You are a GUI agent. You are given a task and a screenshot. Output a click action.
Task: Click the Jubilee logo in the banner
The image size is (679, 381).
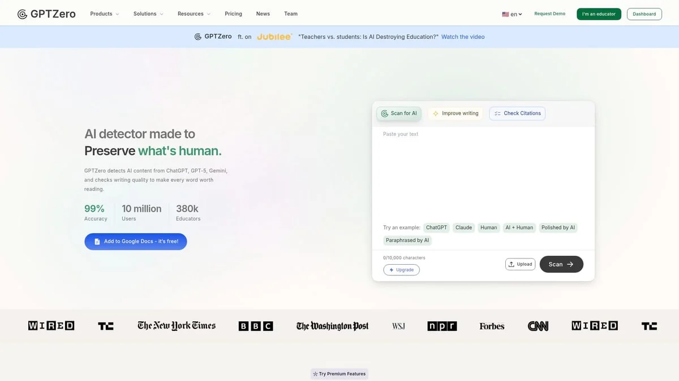[x=274, y=36]
